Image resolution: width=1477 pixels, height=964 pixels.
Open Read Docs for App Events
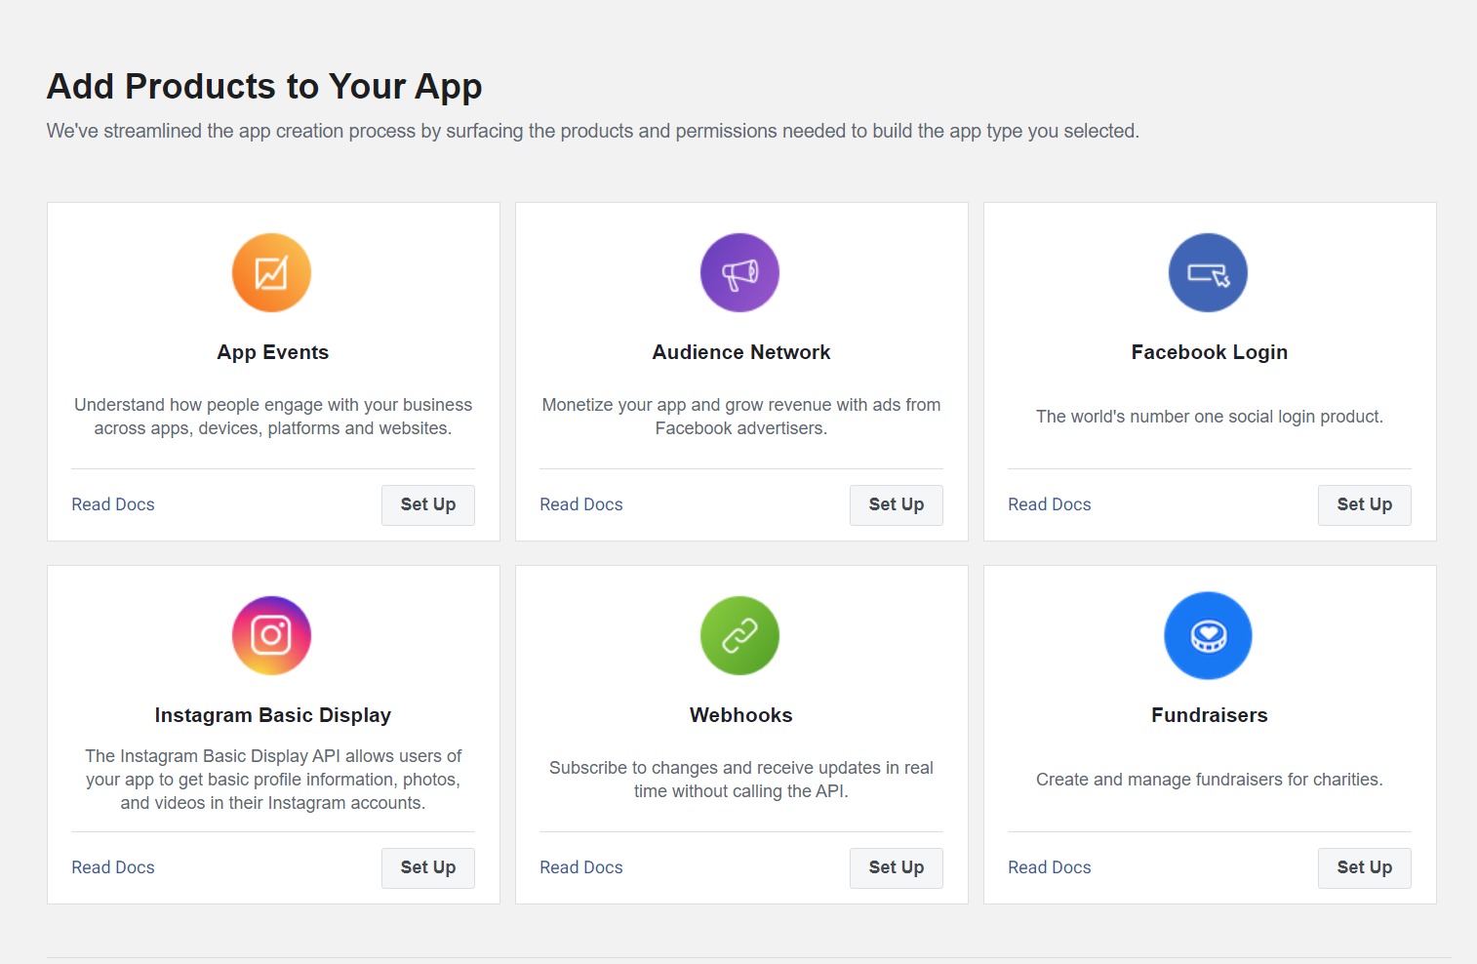tap(113, 504)
